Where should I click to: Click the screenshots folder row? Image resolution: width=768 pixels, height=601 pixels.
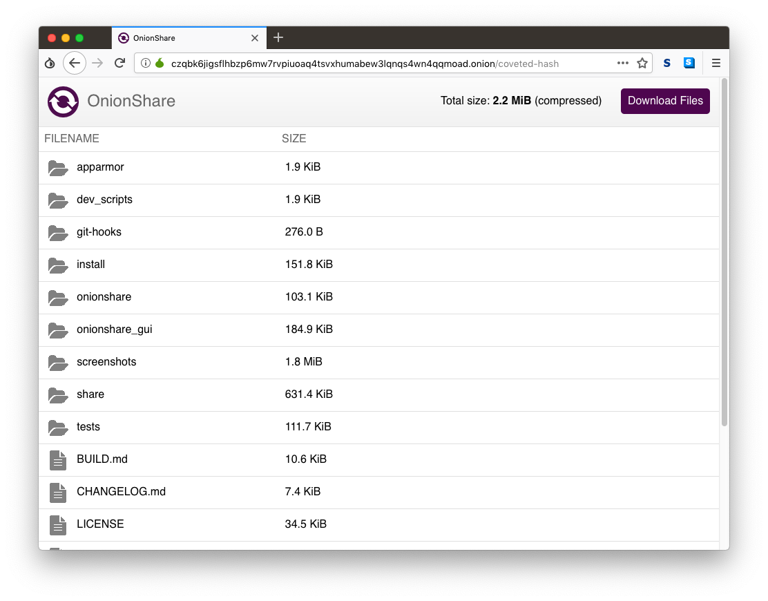point(106,362)
